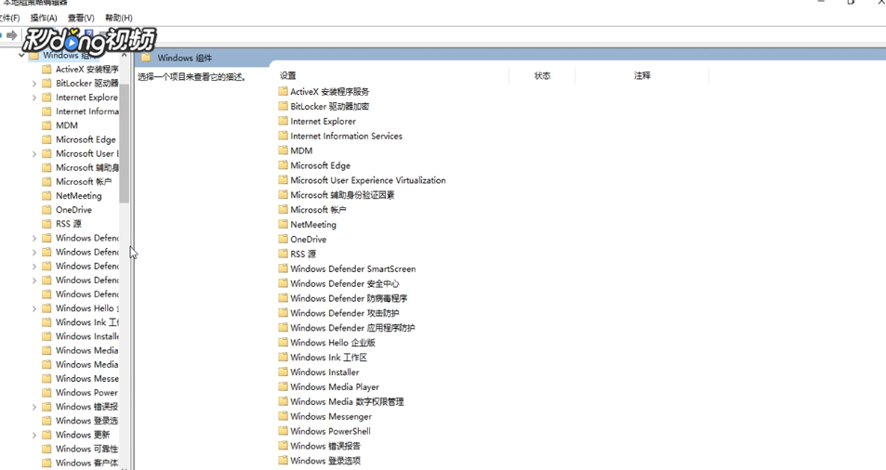
Task: Click Windows Defender 攻击防护 folder icon
Action: (283, 312)
